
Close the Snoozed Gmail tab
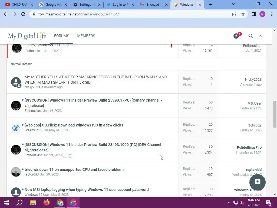click(166, 5)
